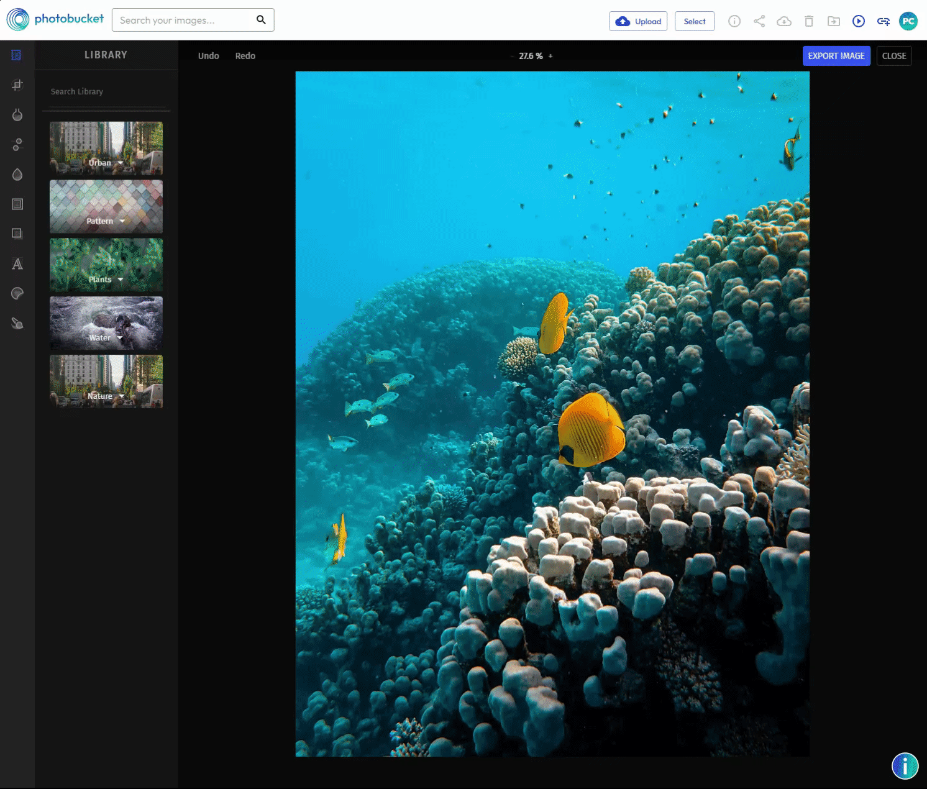The image size is (927, 789).
Task: Open the PC profile avatar
Action: point(908,21)
